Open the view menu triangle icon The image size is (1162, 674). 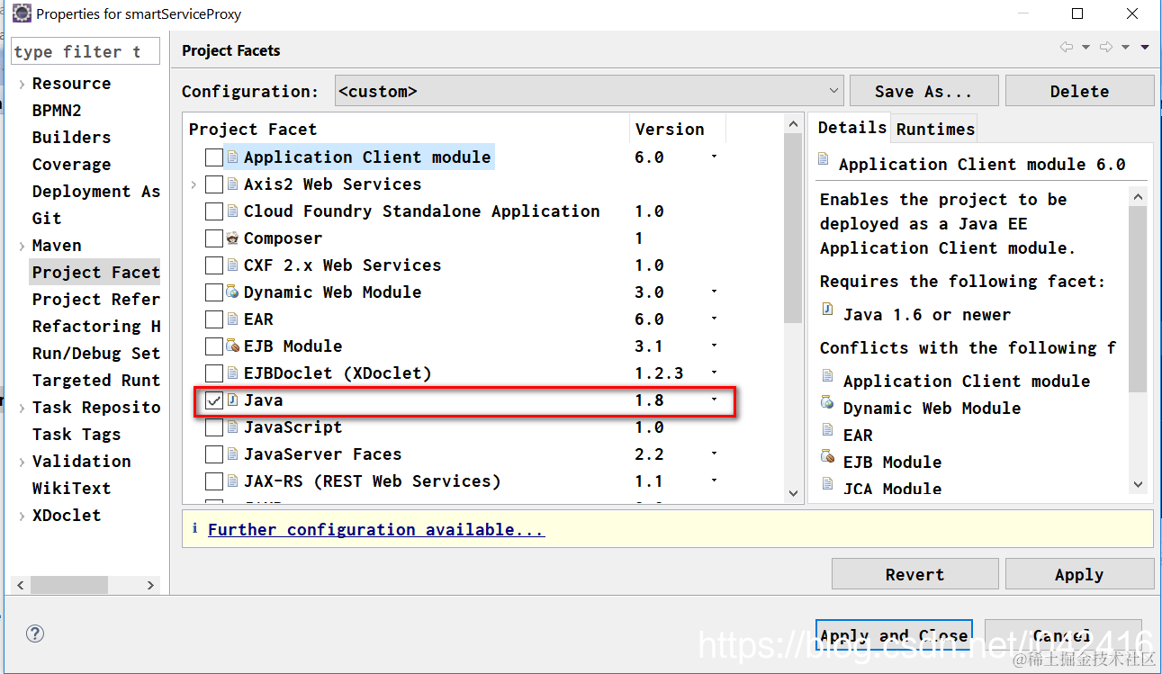click(1145, 47)
